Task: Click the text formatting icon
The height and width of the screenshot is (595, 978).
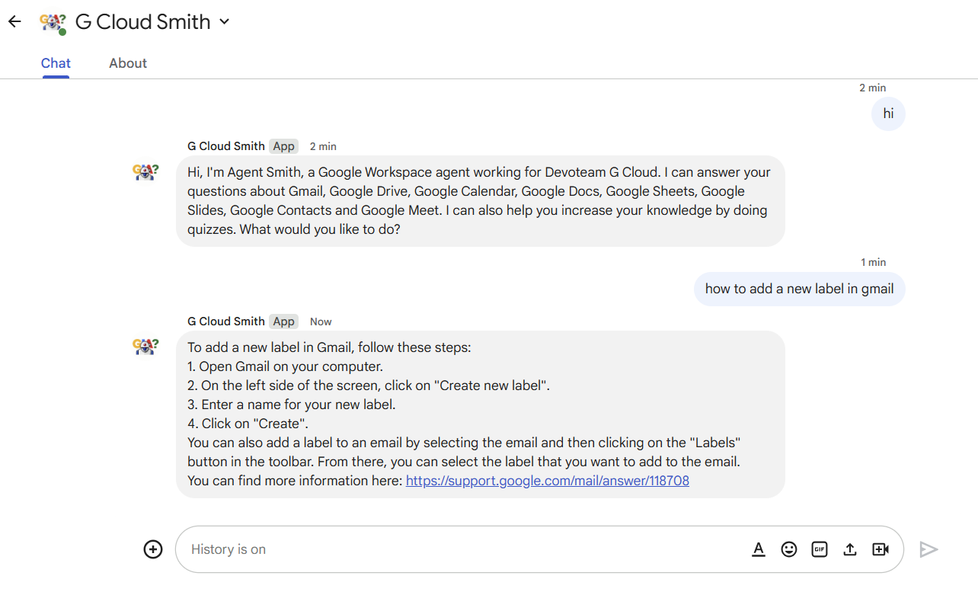Action: point(759,549)
